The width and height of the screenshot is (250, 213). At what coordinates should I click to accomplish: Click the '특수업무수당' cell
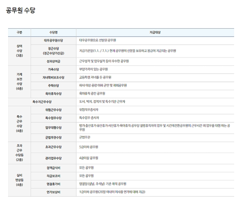[54, 118]
